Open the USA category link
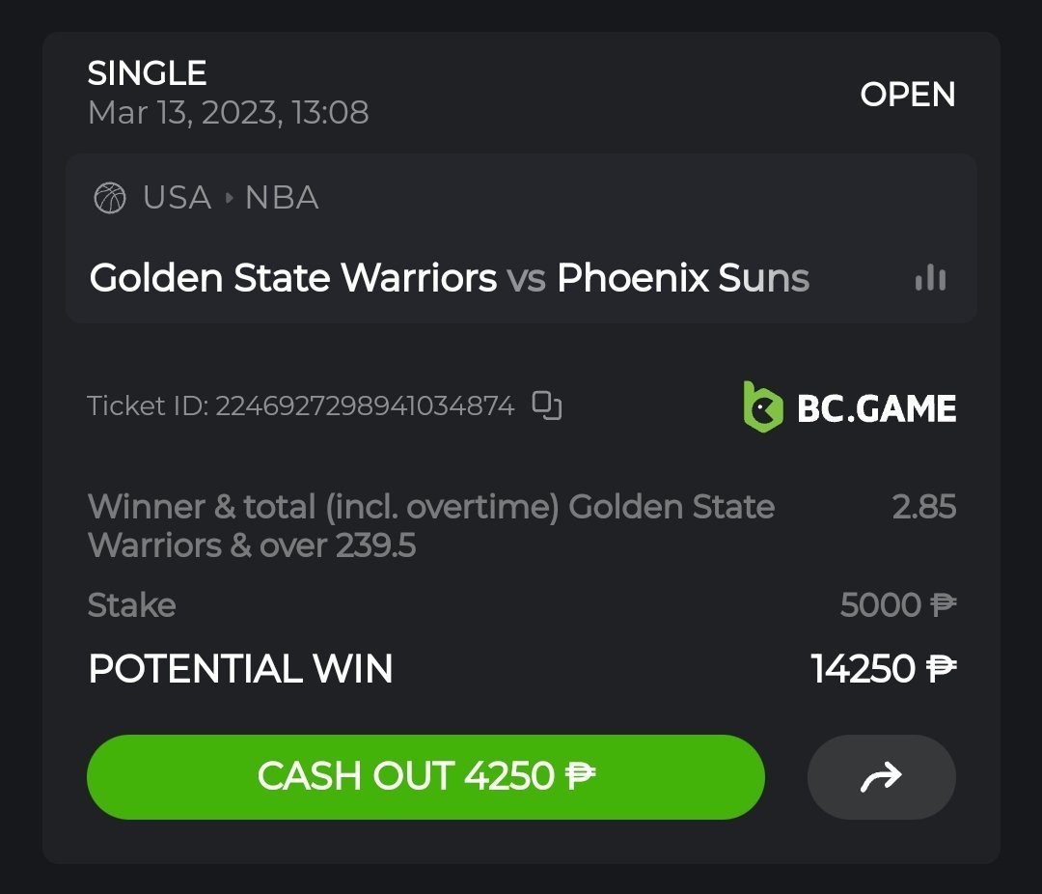This screenshot has width=1042, height=894. (177, 198)
